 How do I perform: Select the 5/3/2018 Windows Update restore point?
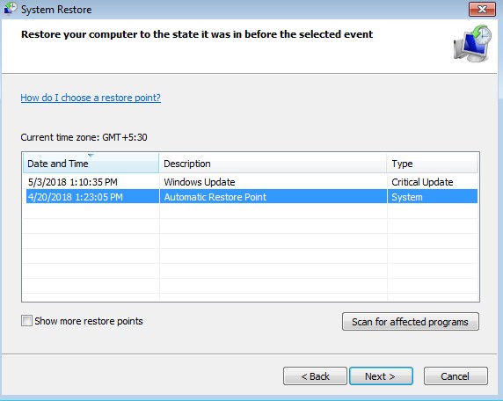(x=251, y=182)
